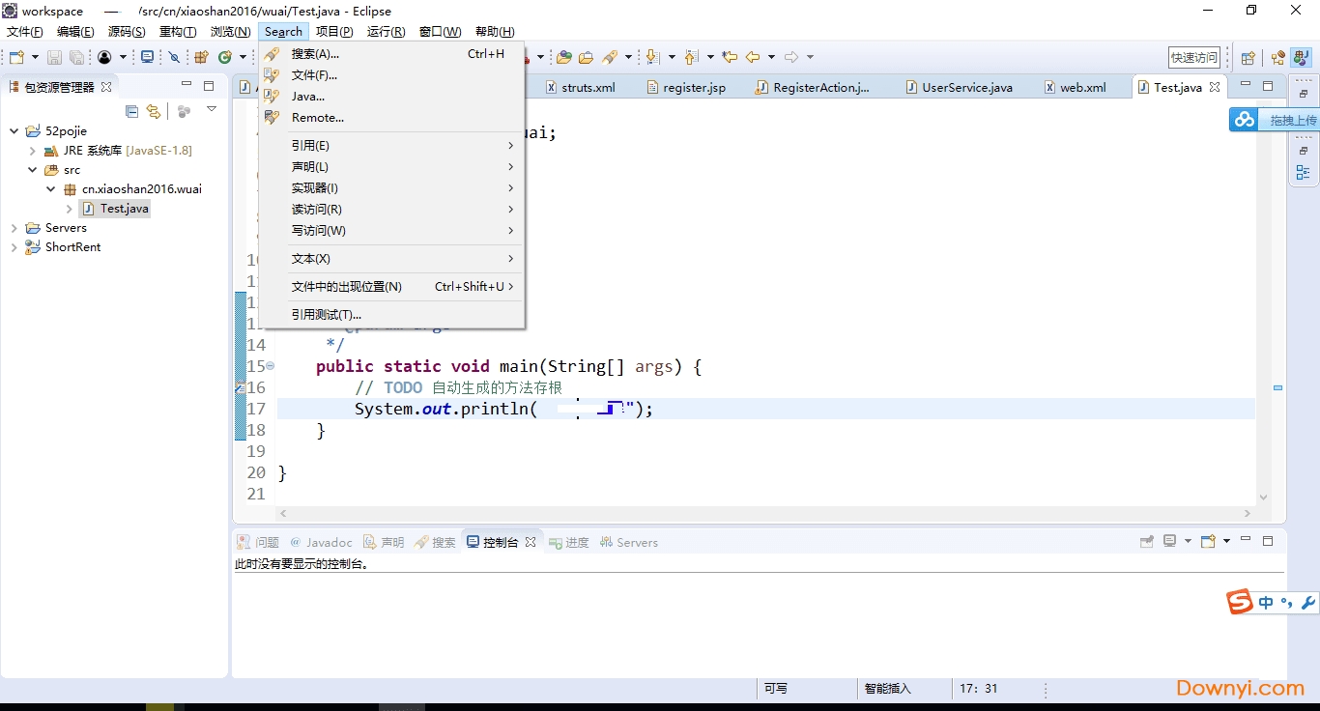Toggle link-with-editor in package explorer

pos(153,111)
